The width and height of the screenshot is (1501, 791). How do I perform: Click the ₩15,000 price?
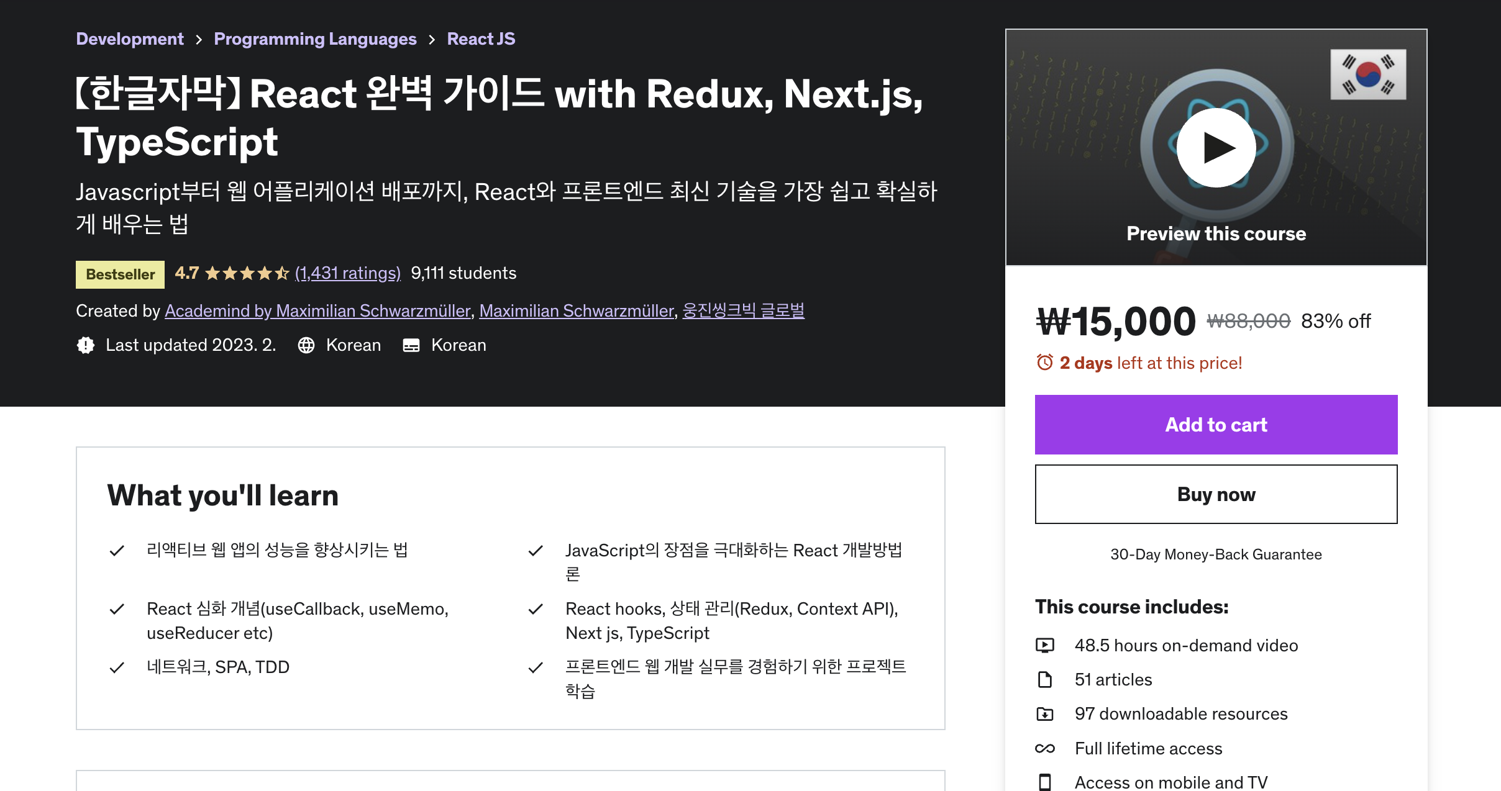pos(1116,322)
